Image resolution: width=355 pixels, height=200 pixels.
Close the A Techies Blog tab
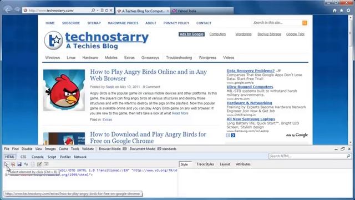tap(168, 11)
